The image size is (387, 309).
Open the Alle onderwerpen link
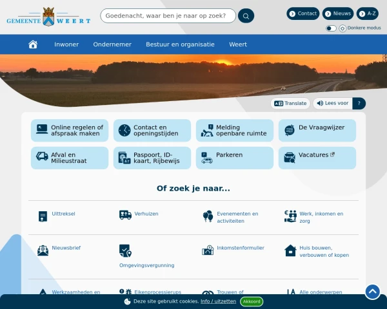321,292
